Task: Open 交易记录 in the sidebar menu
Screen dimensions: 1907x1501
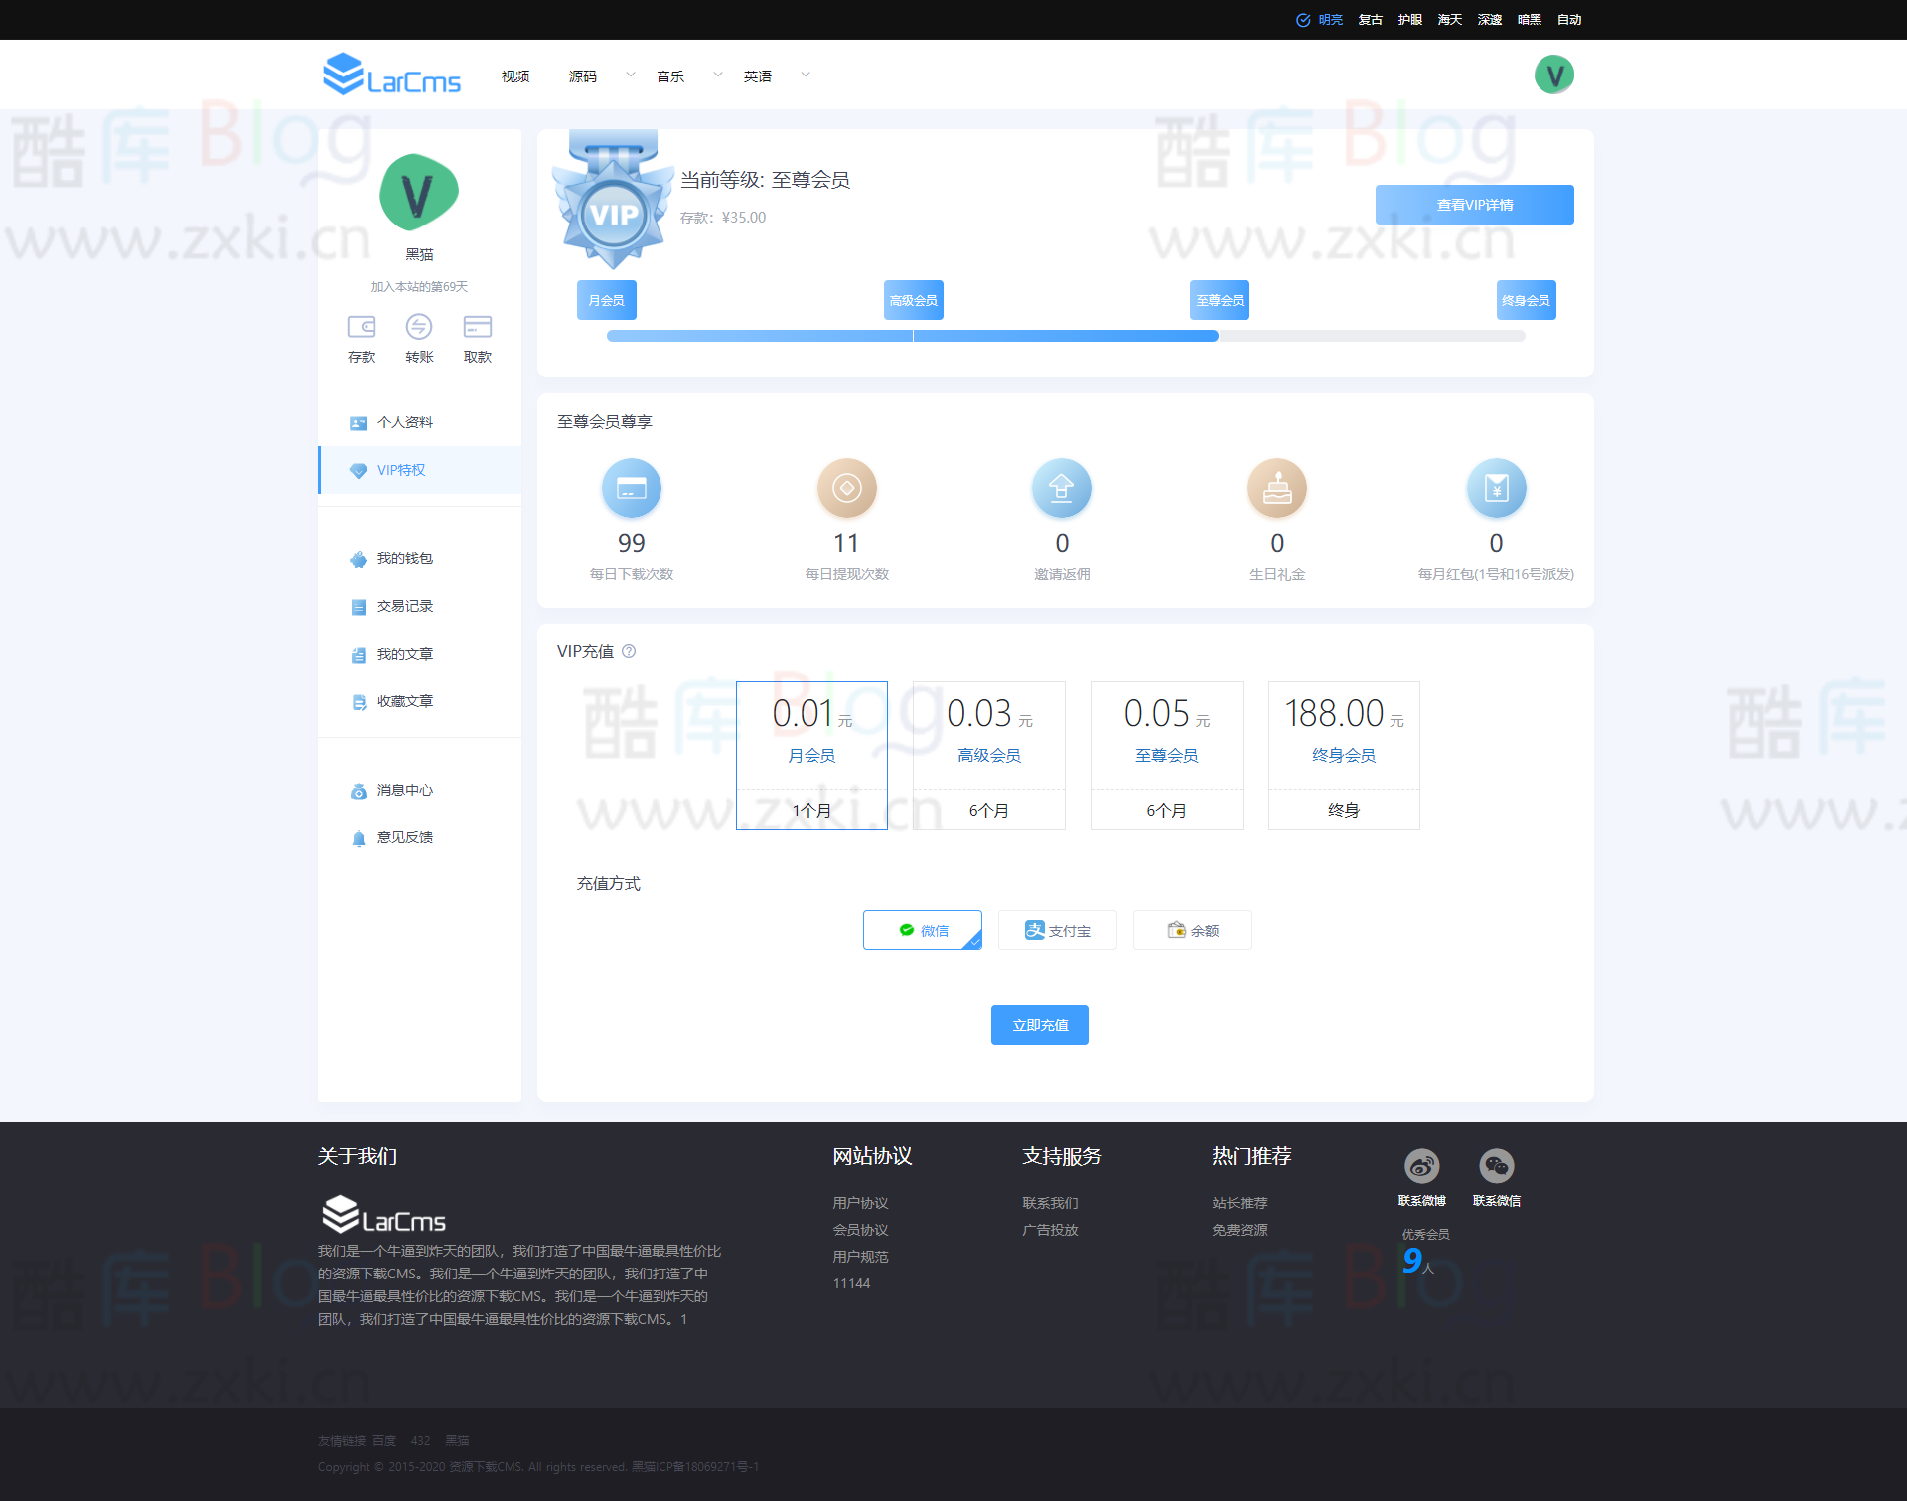Action: coord(404,607)
